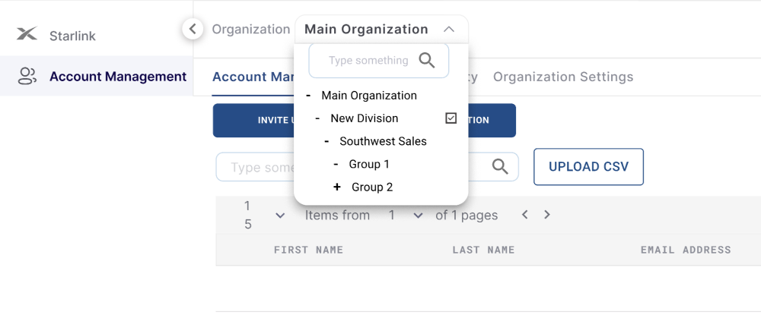
Task: Click the search icon in organization dropdown
Action: pyautogui.click(x=427, y=61)
